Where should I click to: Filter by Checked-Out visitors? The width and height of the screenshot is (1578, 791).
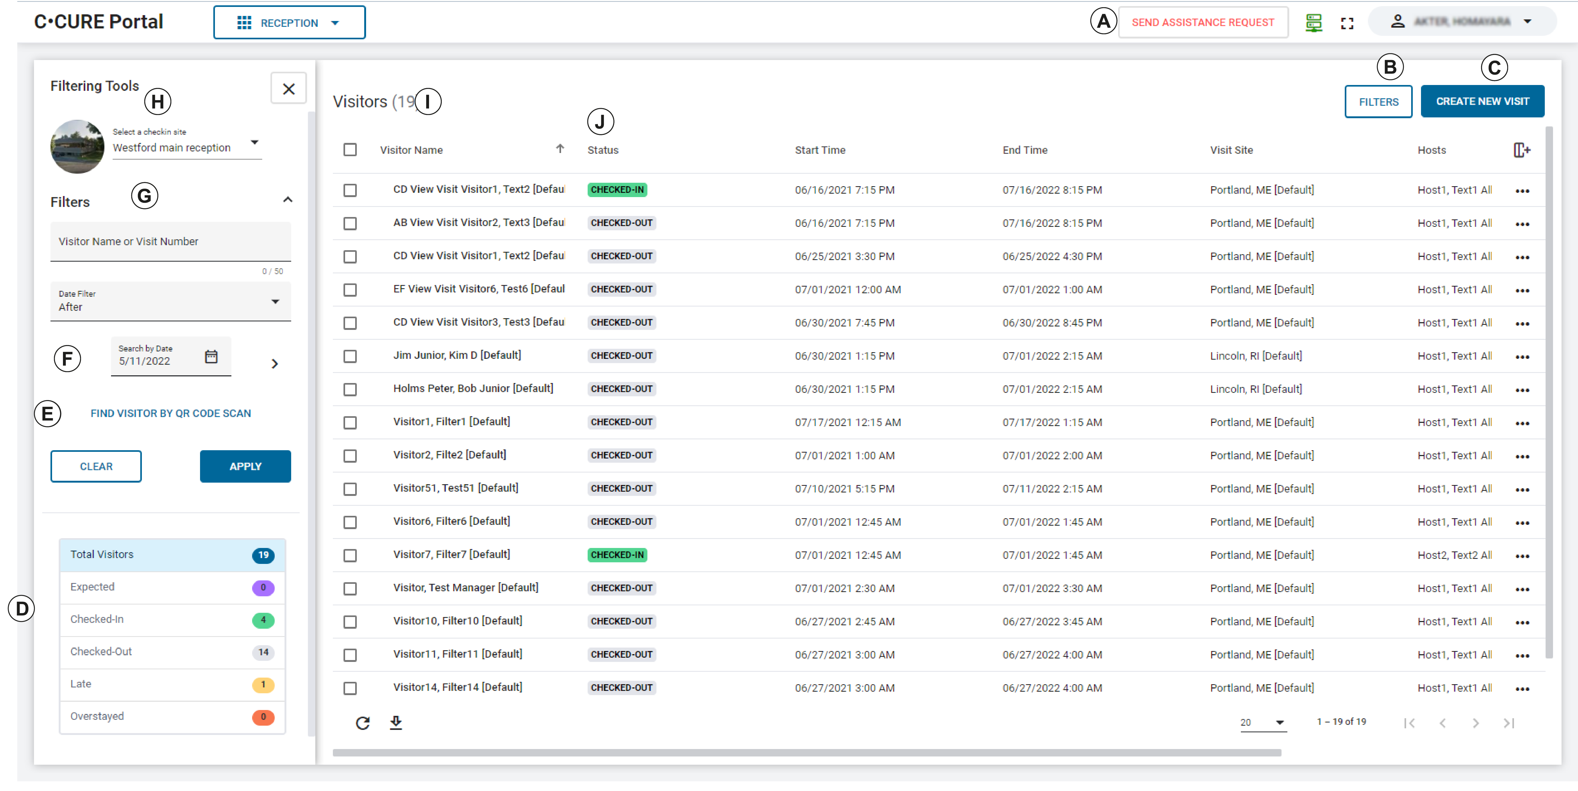(x=172, y=653)
